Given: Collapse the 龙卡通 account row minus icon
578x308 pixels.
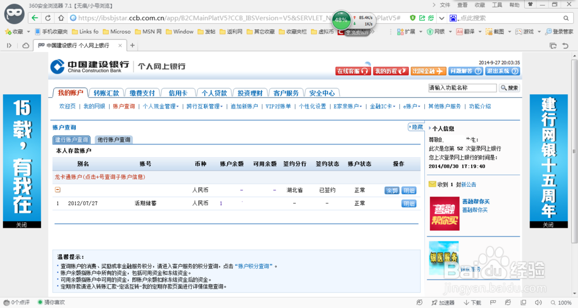Looking at the screenshot, I should tap(58, 190).
